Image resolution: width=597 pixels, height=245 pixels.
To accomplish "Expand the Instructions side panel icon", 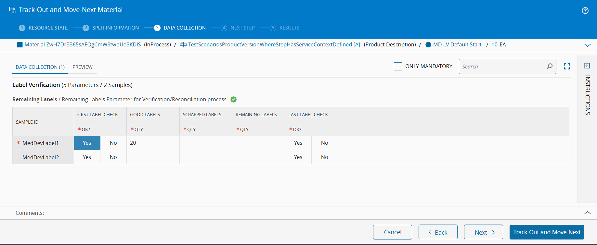I will (587, 66).
